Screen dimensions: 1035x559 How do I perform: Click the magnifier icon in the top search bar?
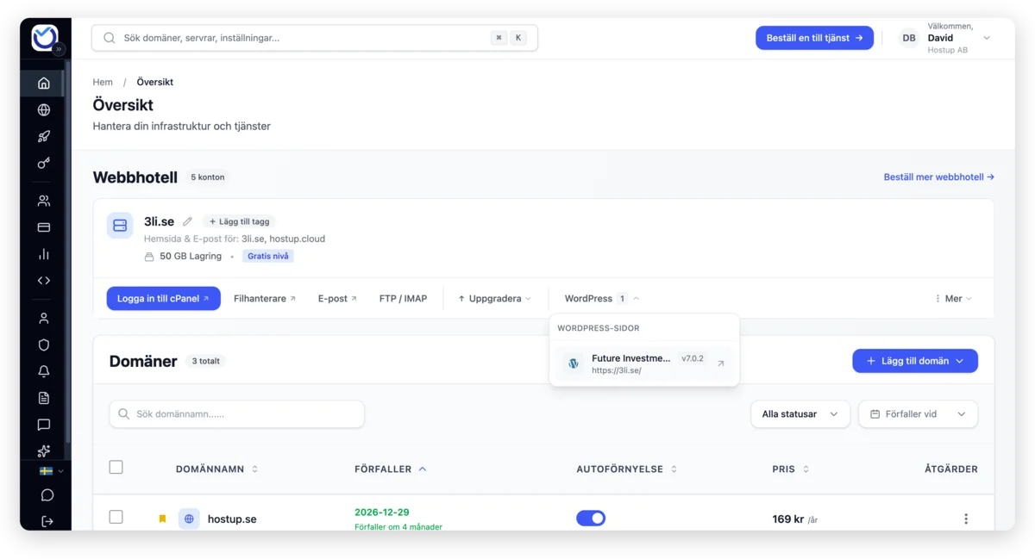click(x=110, y=38)
